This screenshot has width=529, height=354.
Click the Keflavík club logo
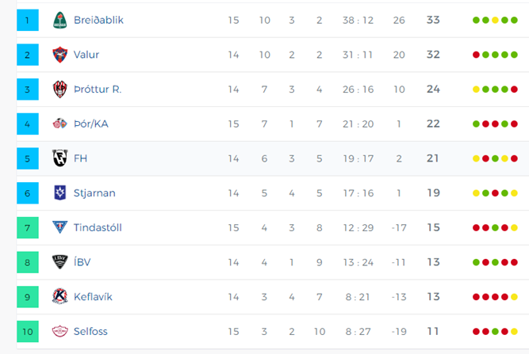click(60, 296)
